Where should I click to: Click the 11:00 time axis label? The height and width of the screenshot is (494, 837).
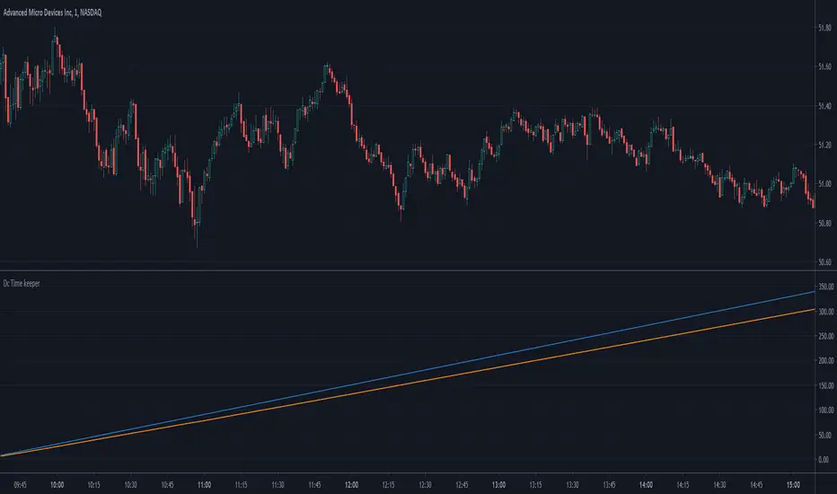click(204, 485)
